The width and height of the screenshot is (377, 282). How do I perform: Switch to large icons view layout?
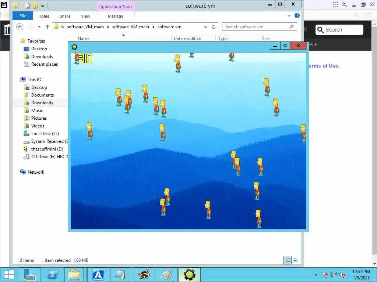296,260
